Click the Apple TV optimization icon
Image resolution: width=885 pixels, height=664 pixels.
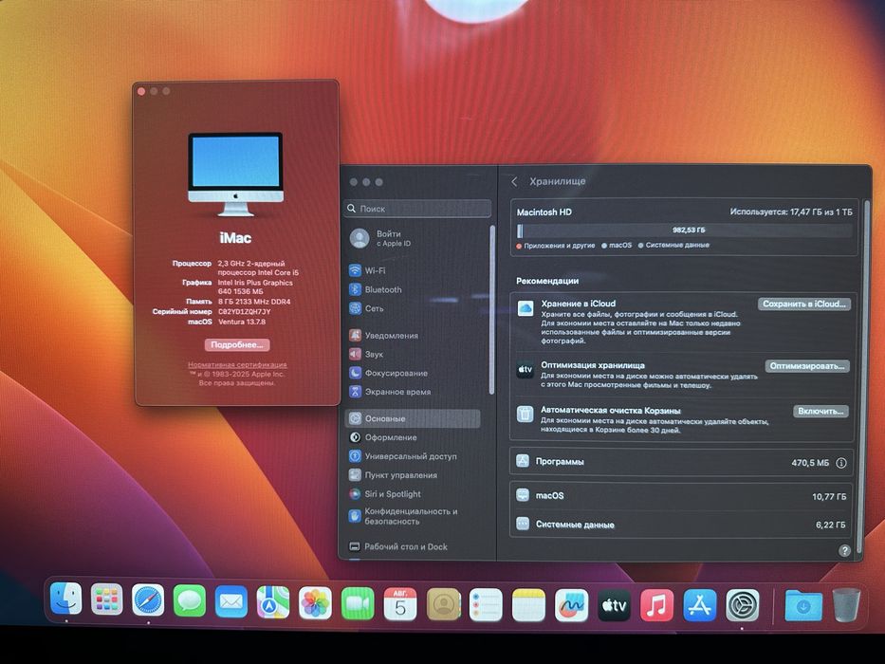(525, 370)
